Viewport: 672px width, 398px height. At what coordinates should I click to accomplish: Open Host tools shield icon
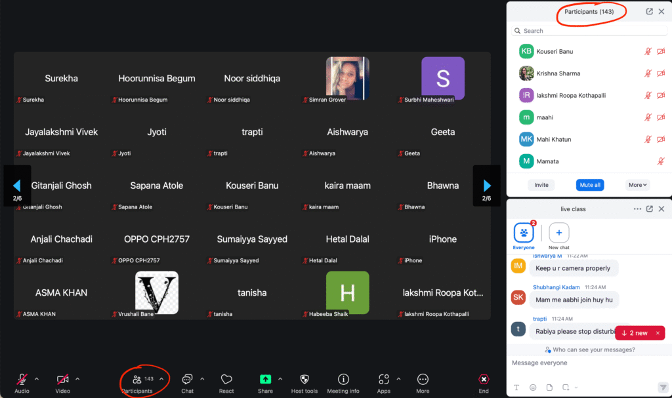pos(304,380)
